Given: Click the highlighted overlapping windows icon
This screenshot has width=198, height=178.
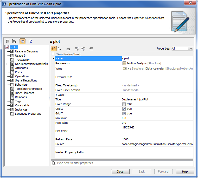Looking at the screenshot, I should [x=22, y=41].
